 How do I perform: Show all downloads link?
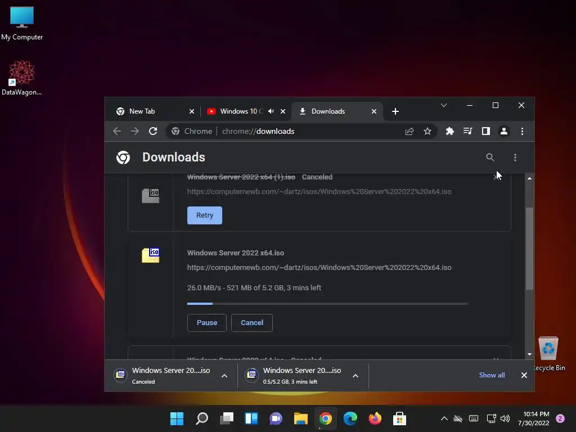point(492,375)
